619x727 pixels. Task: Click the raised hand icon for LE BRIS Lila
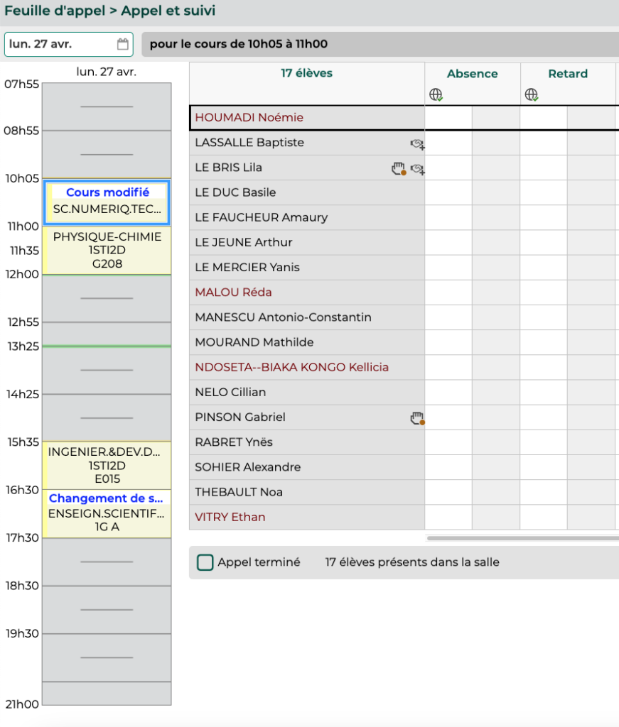(399, 168)
